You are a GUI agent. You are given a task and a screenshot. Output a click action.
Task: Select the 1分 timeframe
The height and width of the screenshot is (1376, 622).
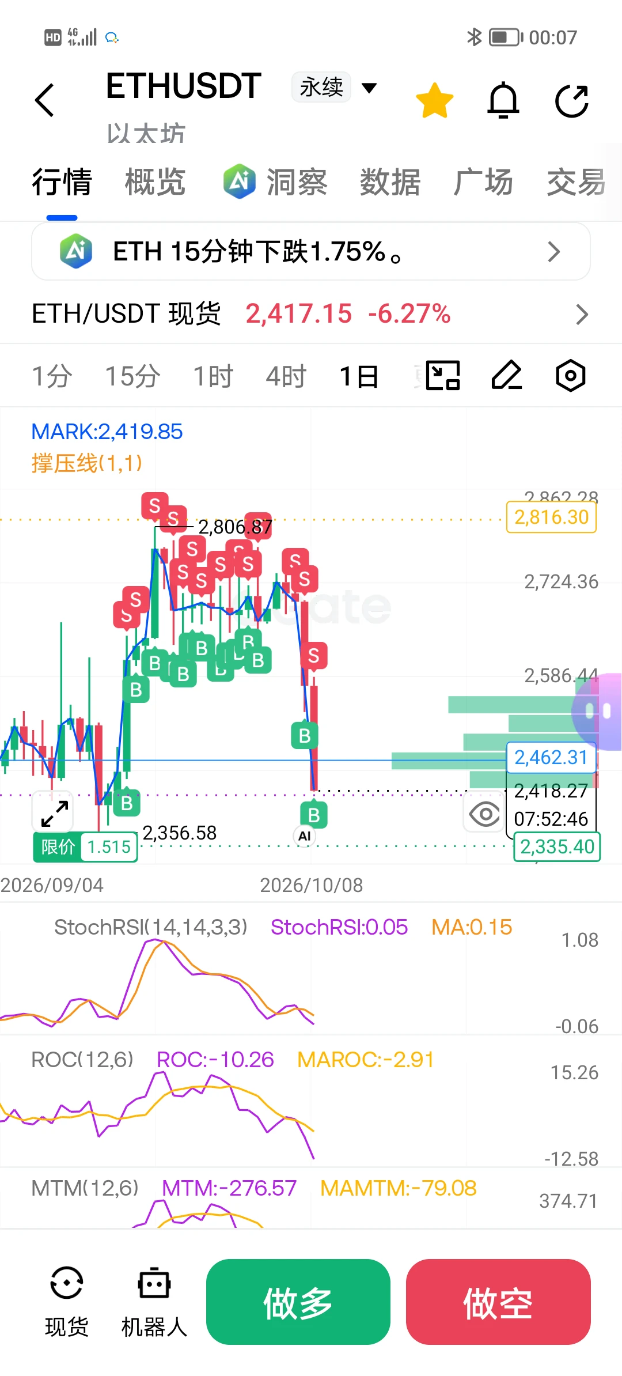[52, 376]
